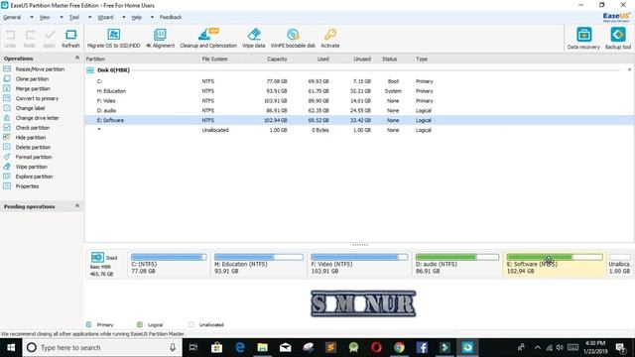
Task: Open Migrate OS to SSD/HDD
Action: click(x=114, y=39)
